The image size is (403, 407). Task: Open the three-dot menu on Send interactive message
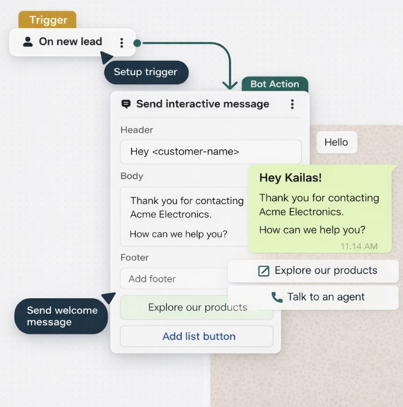(292, 104)
